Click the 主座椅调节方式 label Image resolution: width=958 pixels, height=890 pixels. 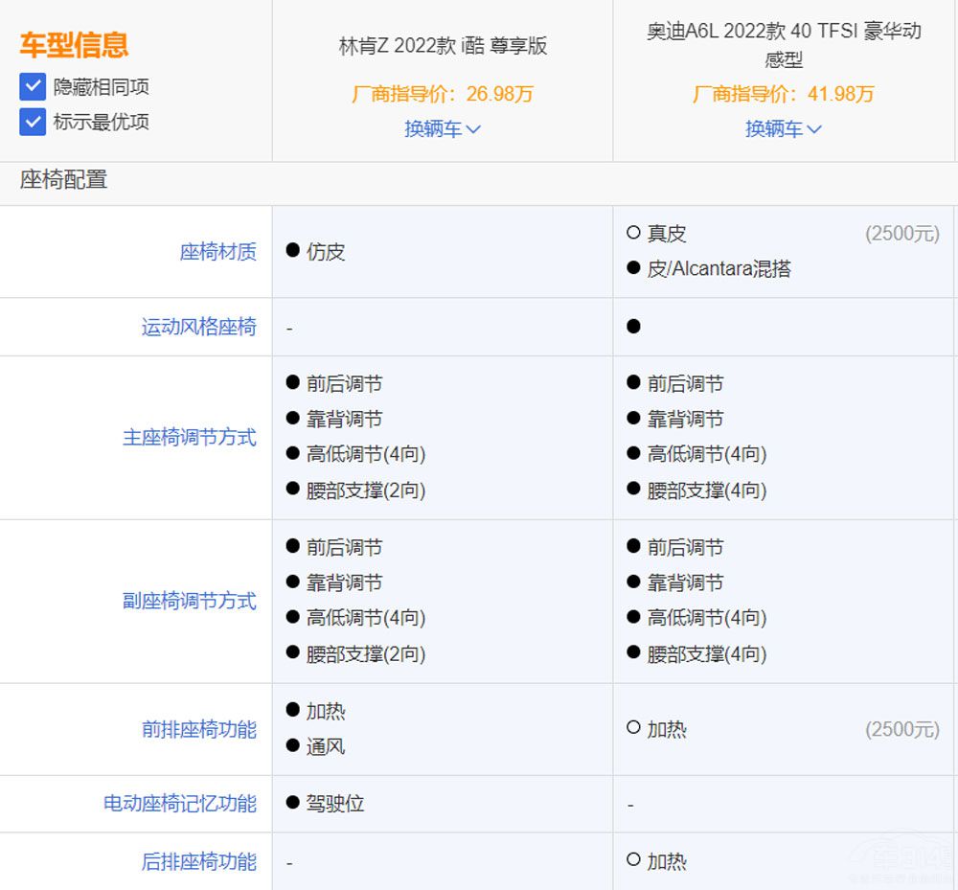coord(189,438)
